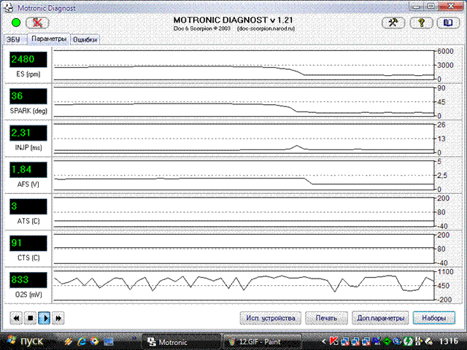
Task: Click the Исп. устройства button
Action: [x=271, y=318]
